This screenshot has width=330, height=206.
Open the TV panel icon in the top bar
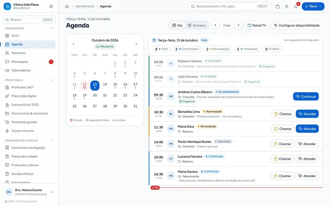click(277, 6)
